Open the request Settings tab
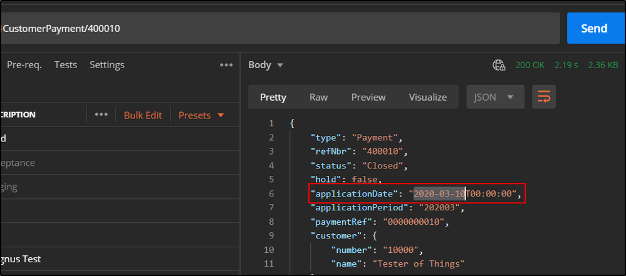626x276 pixels. pos(107,65)
